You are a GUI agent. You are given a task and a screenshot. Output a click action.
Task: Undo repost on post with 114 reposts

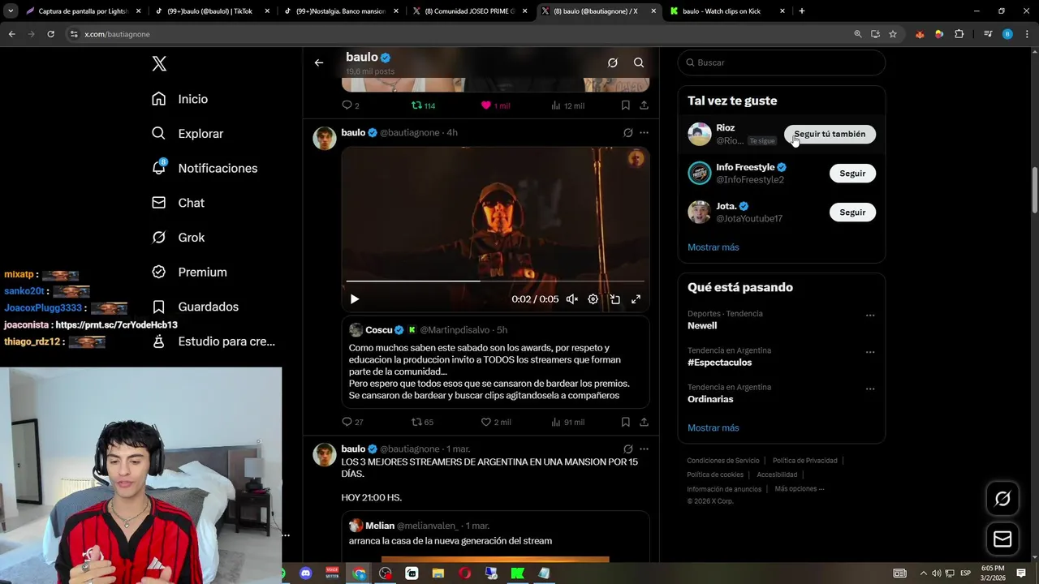424,105
